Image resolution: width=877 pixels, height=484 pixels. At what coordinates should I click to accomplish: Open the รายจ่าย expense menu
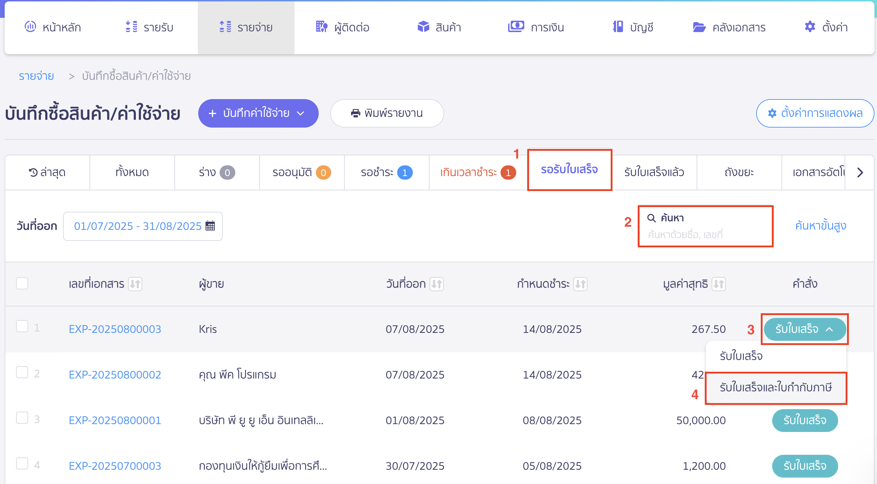(246, 27)
